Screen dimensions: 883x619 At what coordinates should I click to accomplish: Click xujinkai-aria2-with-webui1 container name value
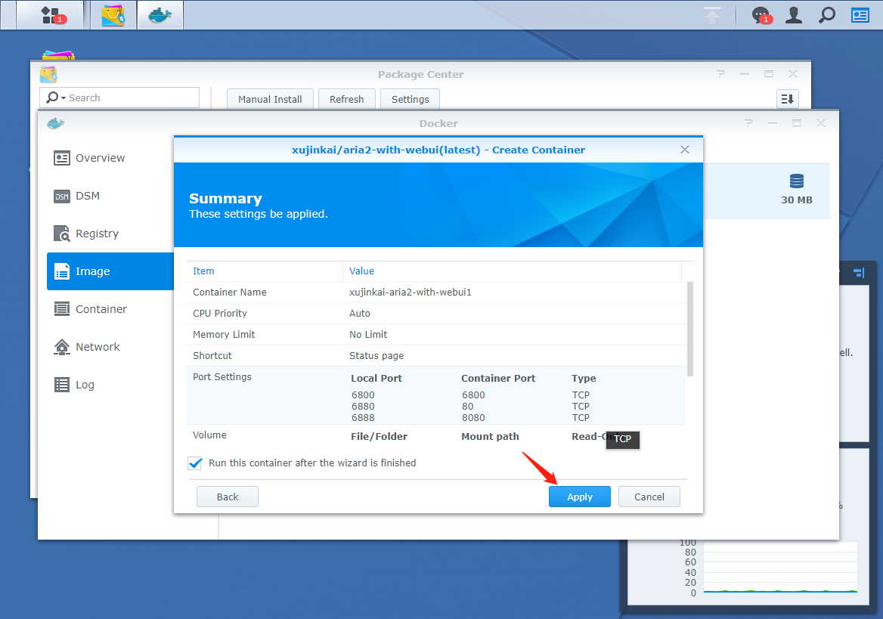[410, 292]
